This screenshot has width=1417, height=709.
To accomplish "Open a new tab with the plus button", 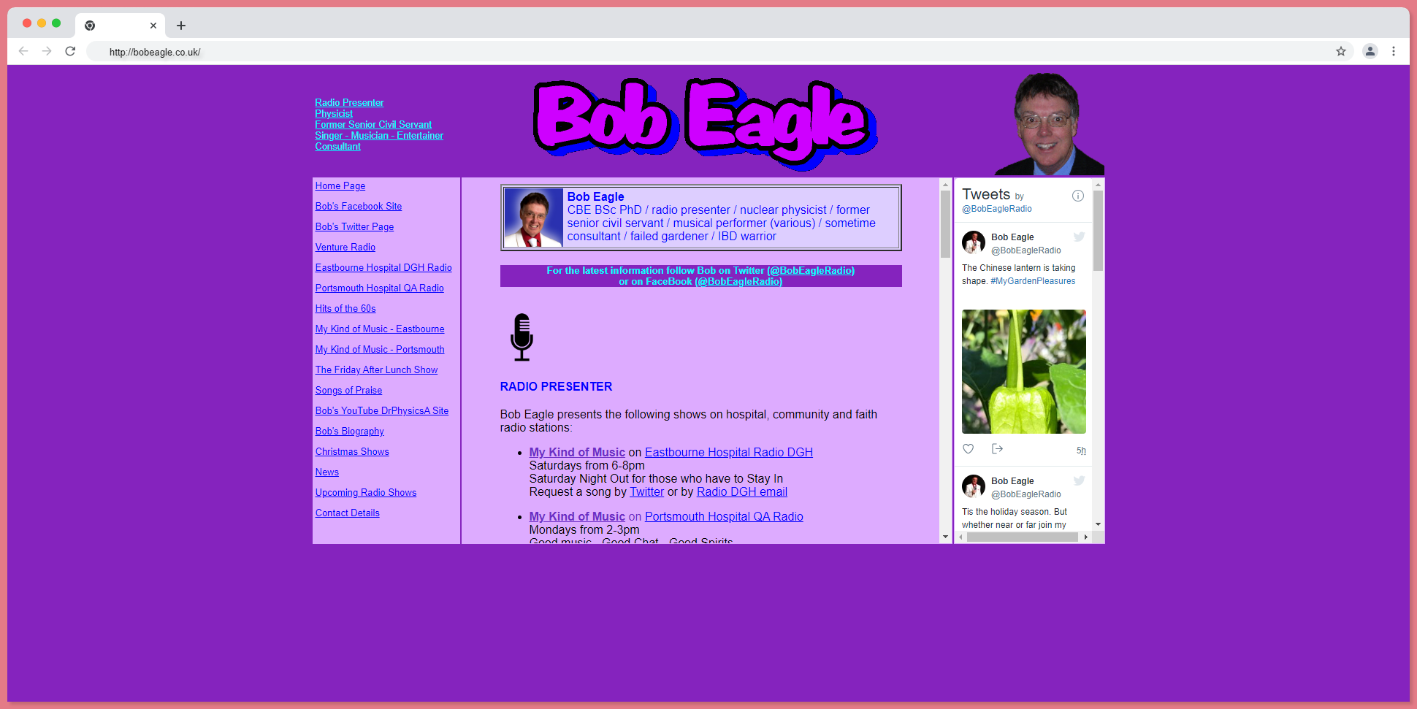I will pos(181,25).
